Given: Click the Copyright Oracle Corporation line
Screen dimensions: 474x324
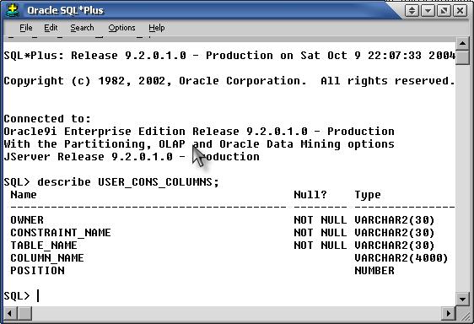Looking at the screenshot, I should 229,81.
